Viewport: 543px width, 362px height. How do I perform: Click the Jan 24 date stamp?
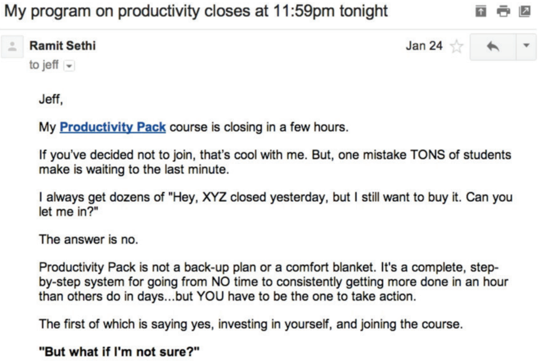[424, 47]
